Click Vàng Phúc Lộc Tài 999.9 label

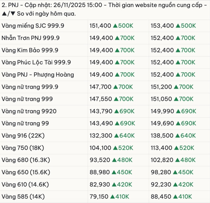(x=36, y=62)
